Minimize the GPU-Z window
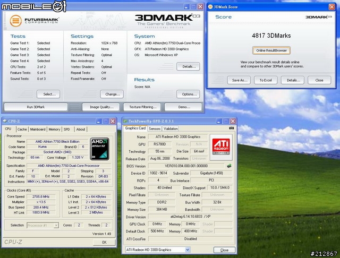 click(x=219, y=121)
